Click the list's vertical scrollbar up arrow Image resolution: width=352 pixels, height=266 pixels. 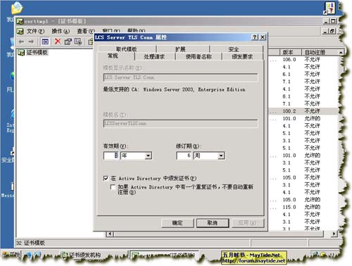click(x=341, y=52)
